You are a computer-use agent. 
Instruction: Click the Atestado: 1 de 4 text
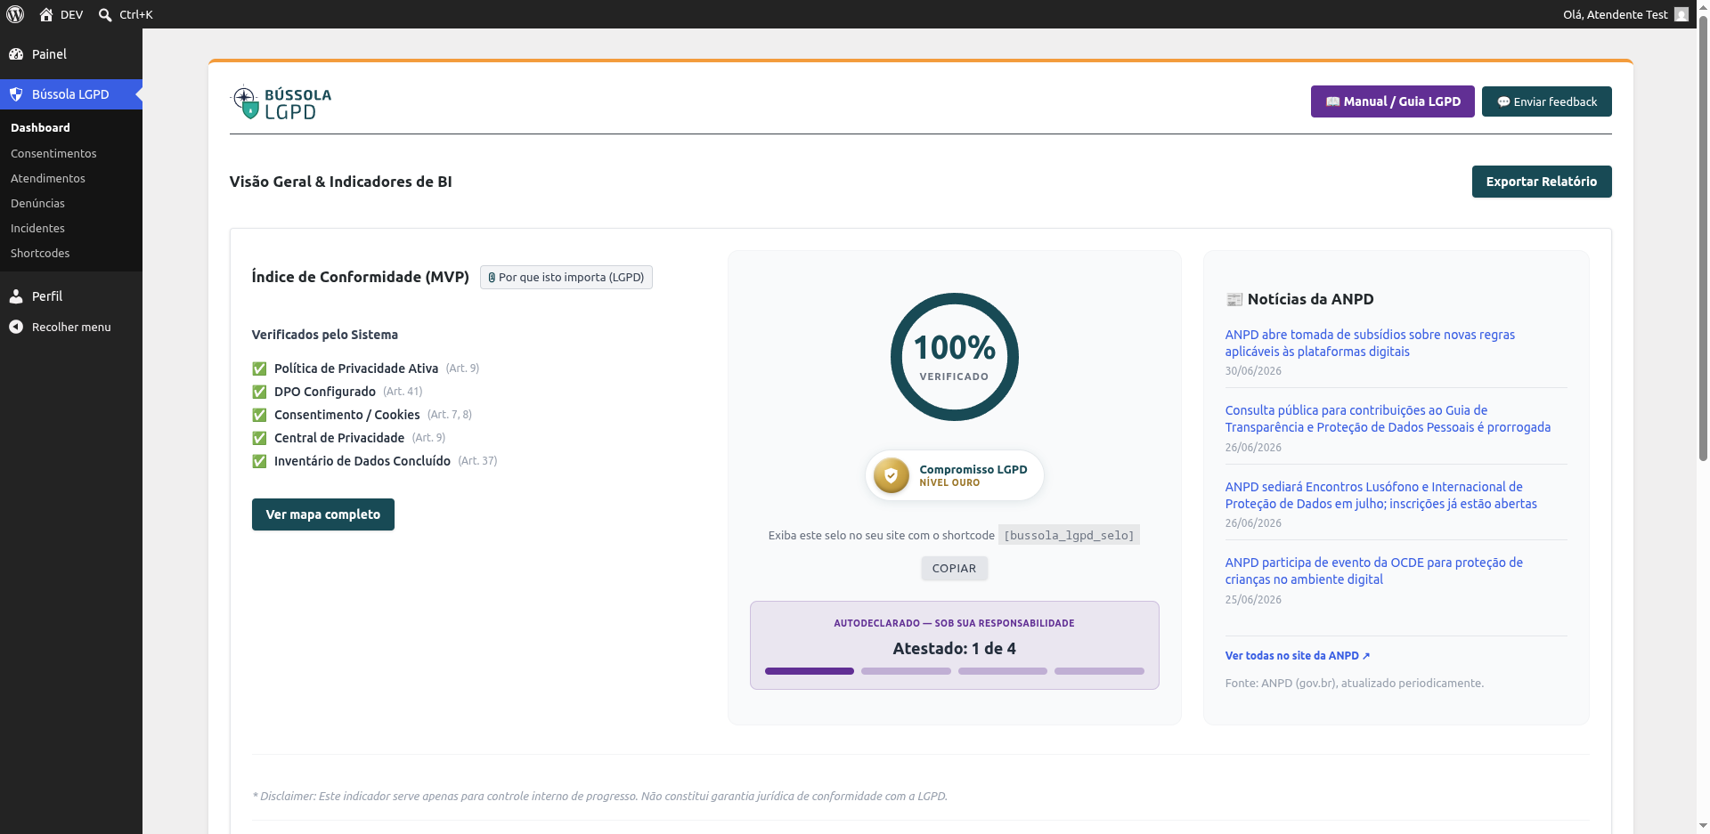pos(955,649)
